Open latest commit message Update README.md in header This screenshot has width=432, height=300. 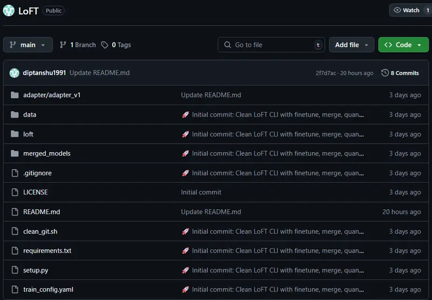(x=99, y=73)
